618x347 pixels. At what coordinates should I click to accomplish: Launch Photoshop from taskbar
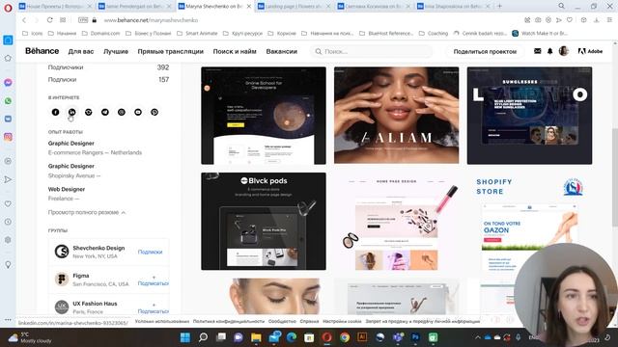click(415, 337)
